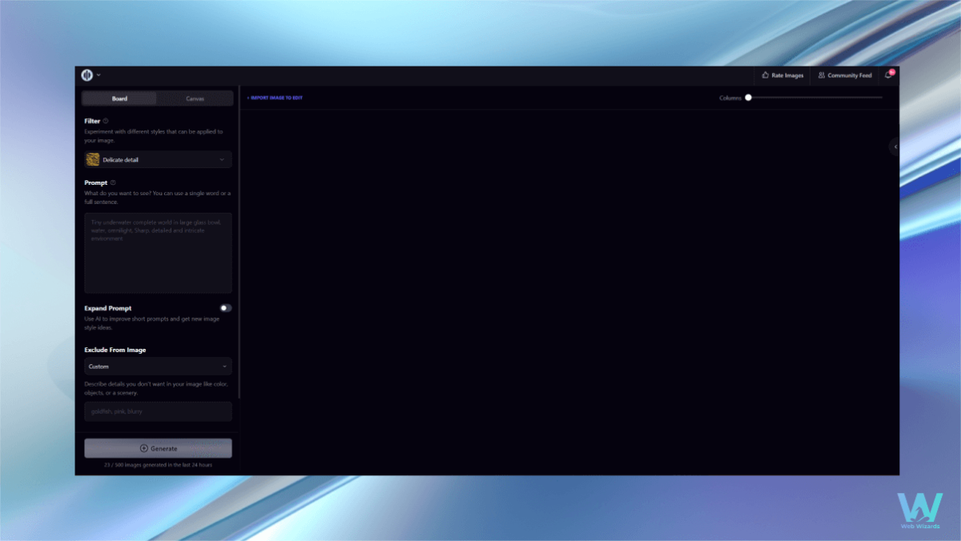
Task: Click the Import Image to Edit link
Action: pyautogui.click(x=275, y=98)
